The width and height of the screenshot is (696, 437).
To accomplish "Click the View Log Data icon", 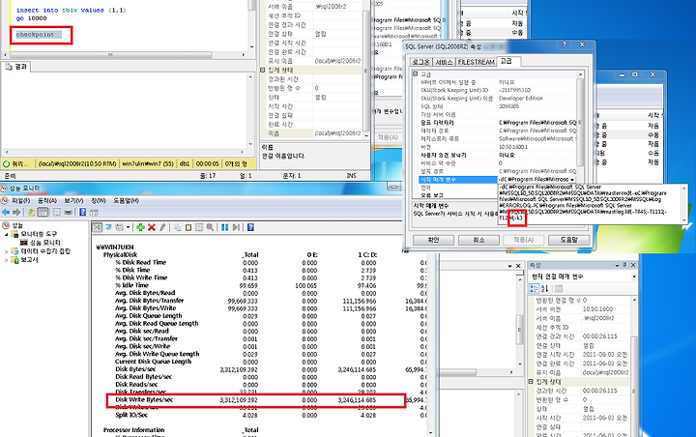I will tap(108, 227).
